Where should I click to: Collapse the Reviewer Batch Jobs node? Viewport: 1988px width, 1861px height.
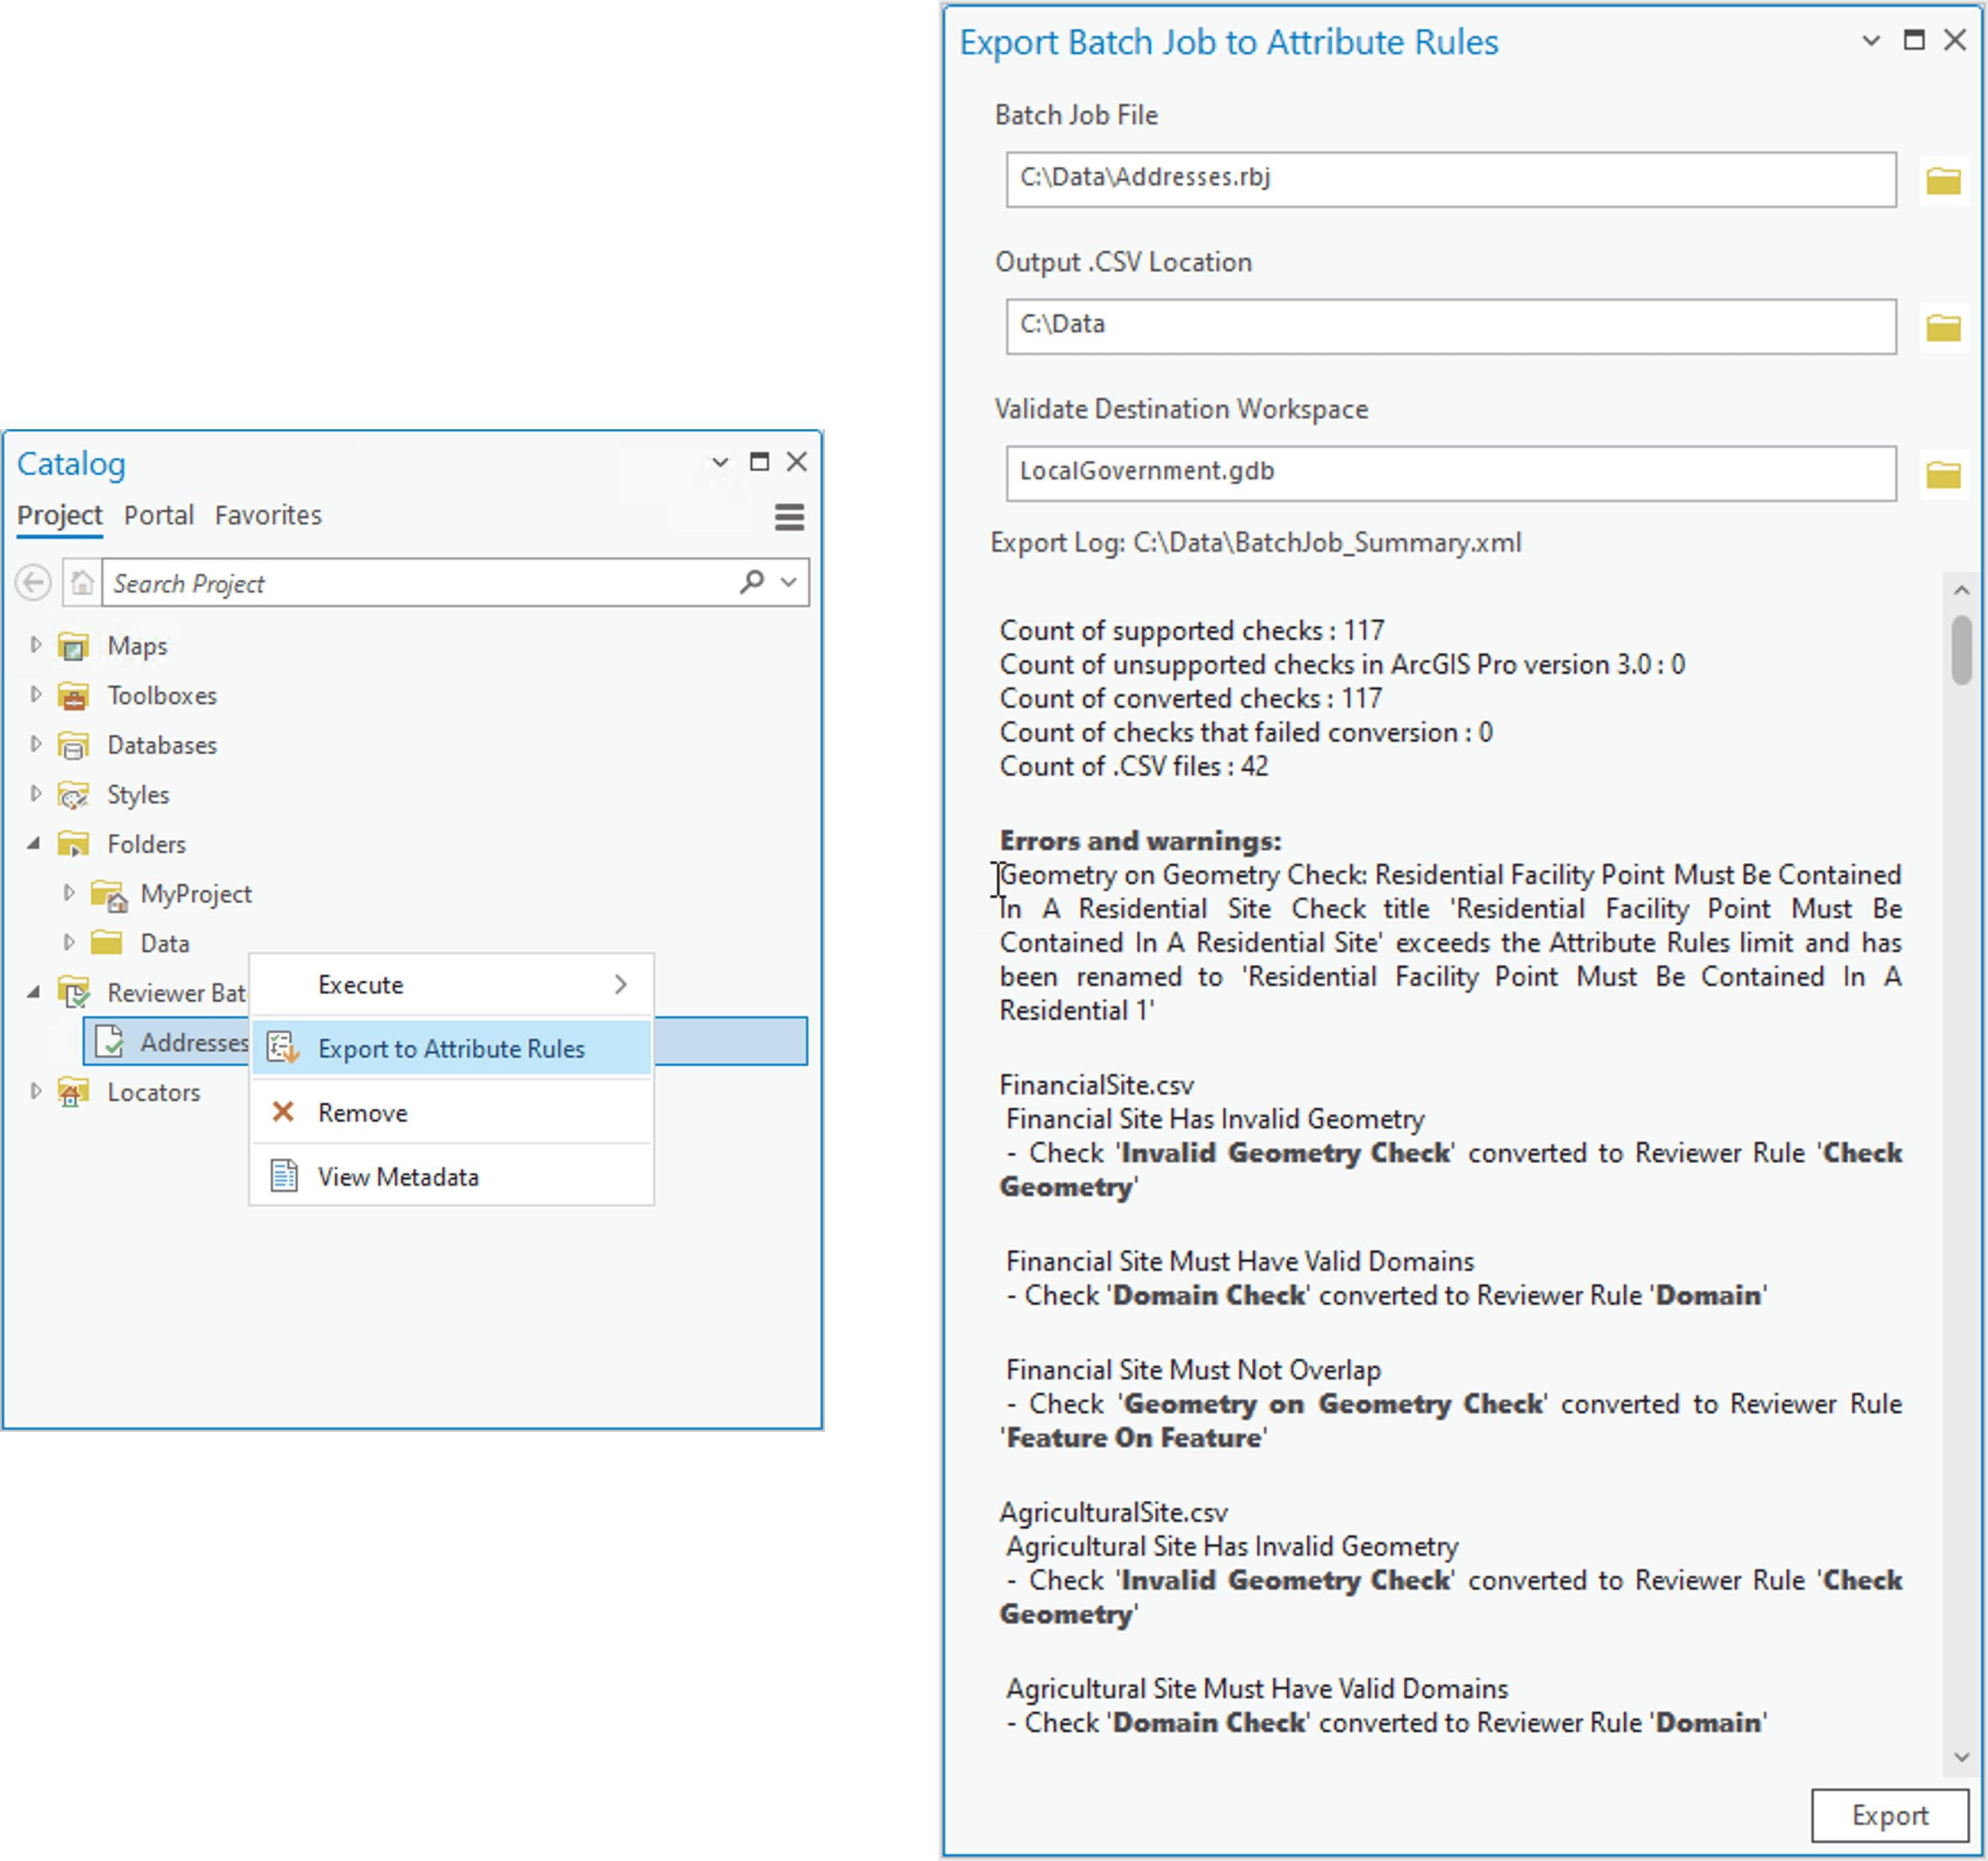pyautogui.click(x=34, y=992)
